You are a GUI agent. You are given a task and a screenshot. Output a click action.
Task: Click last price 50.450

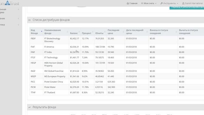pyautogui.click(x=111, y=71)
